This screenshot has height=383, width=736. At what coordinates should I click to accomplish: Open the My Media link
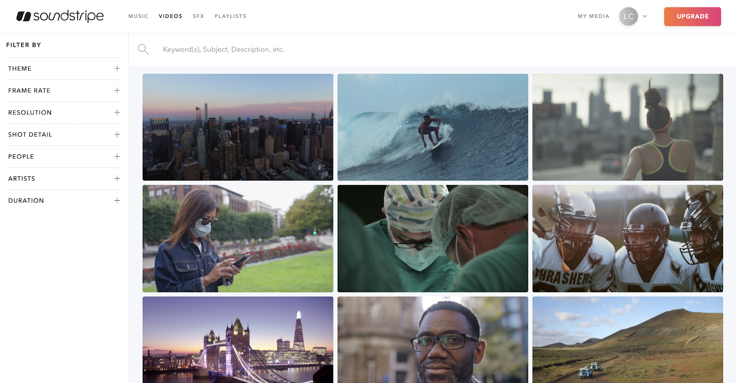593,16
